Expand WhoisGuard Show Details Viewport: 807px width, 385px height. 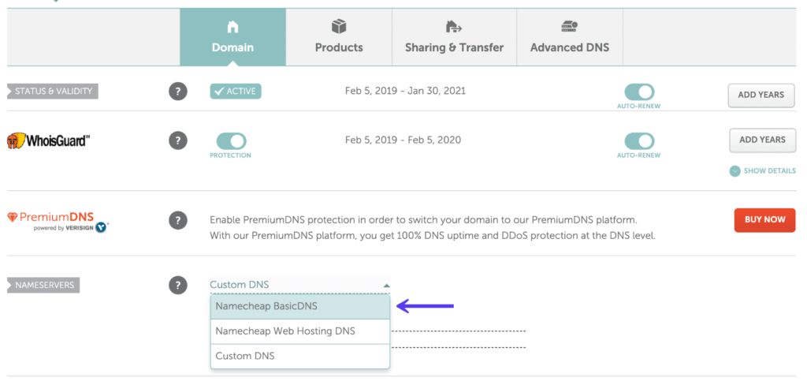pos(763,170)
